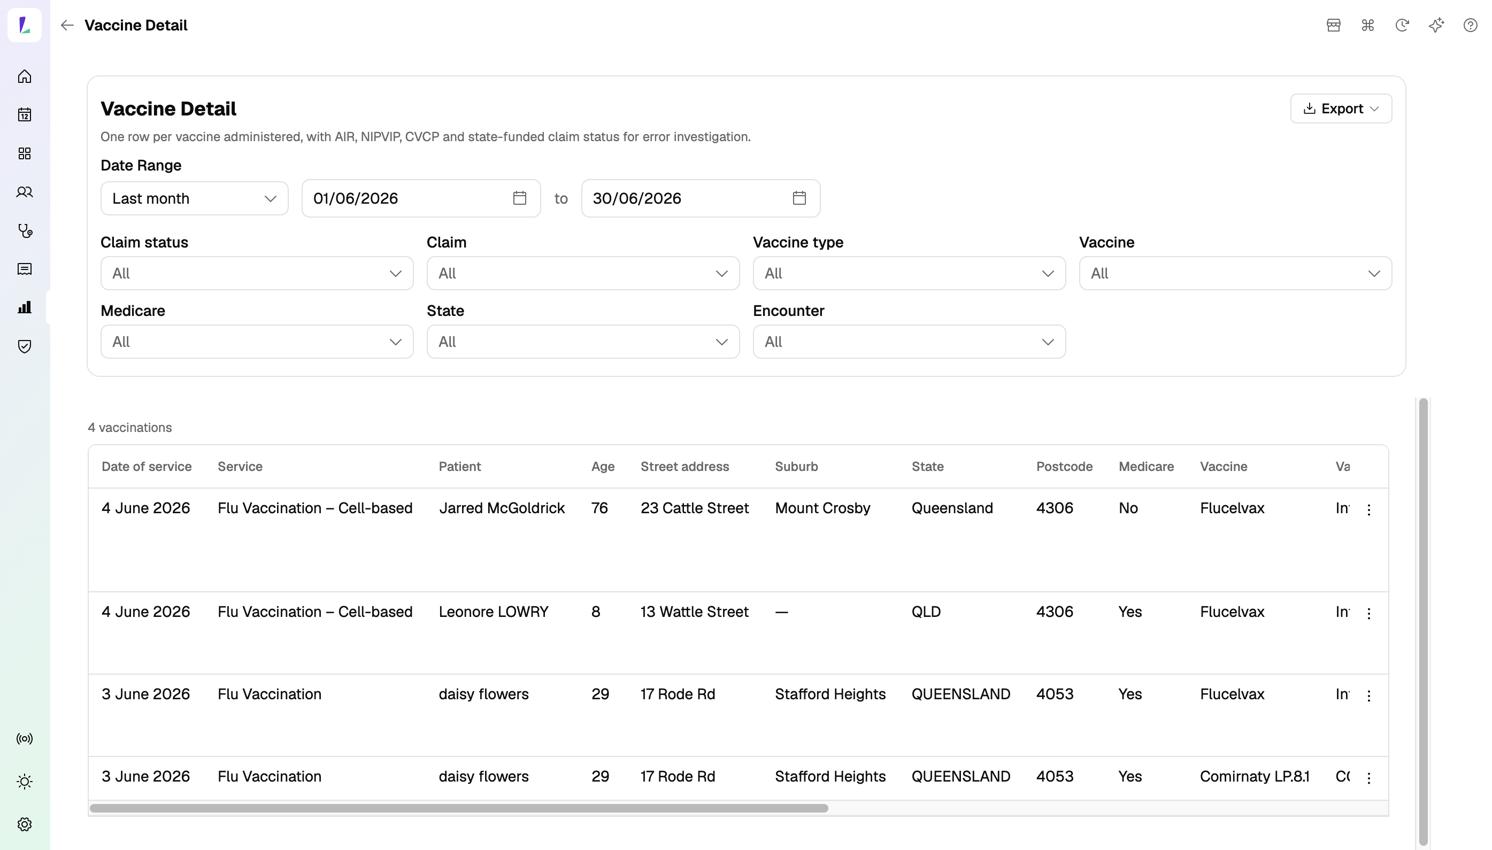Click the Mount Crosby suburb cell
Screen dimensions: 1492x850
pyautogui.click(x=822, y=508)
